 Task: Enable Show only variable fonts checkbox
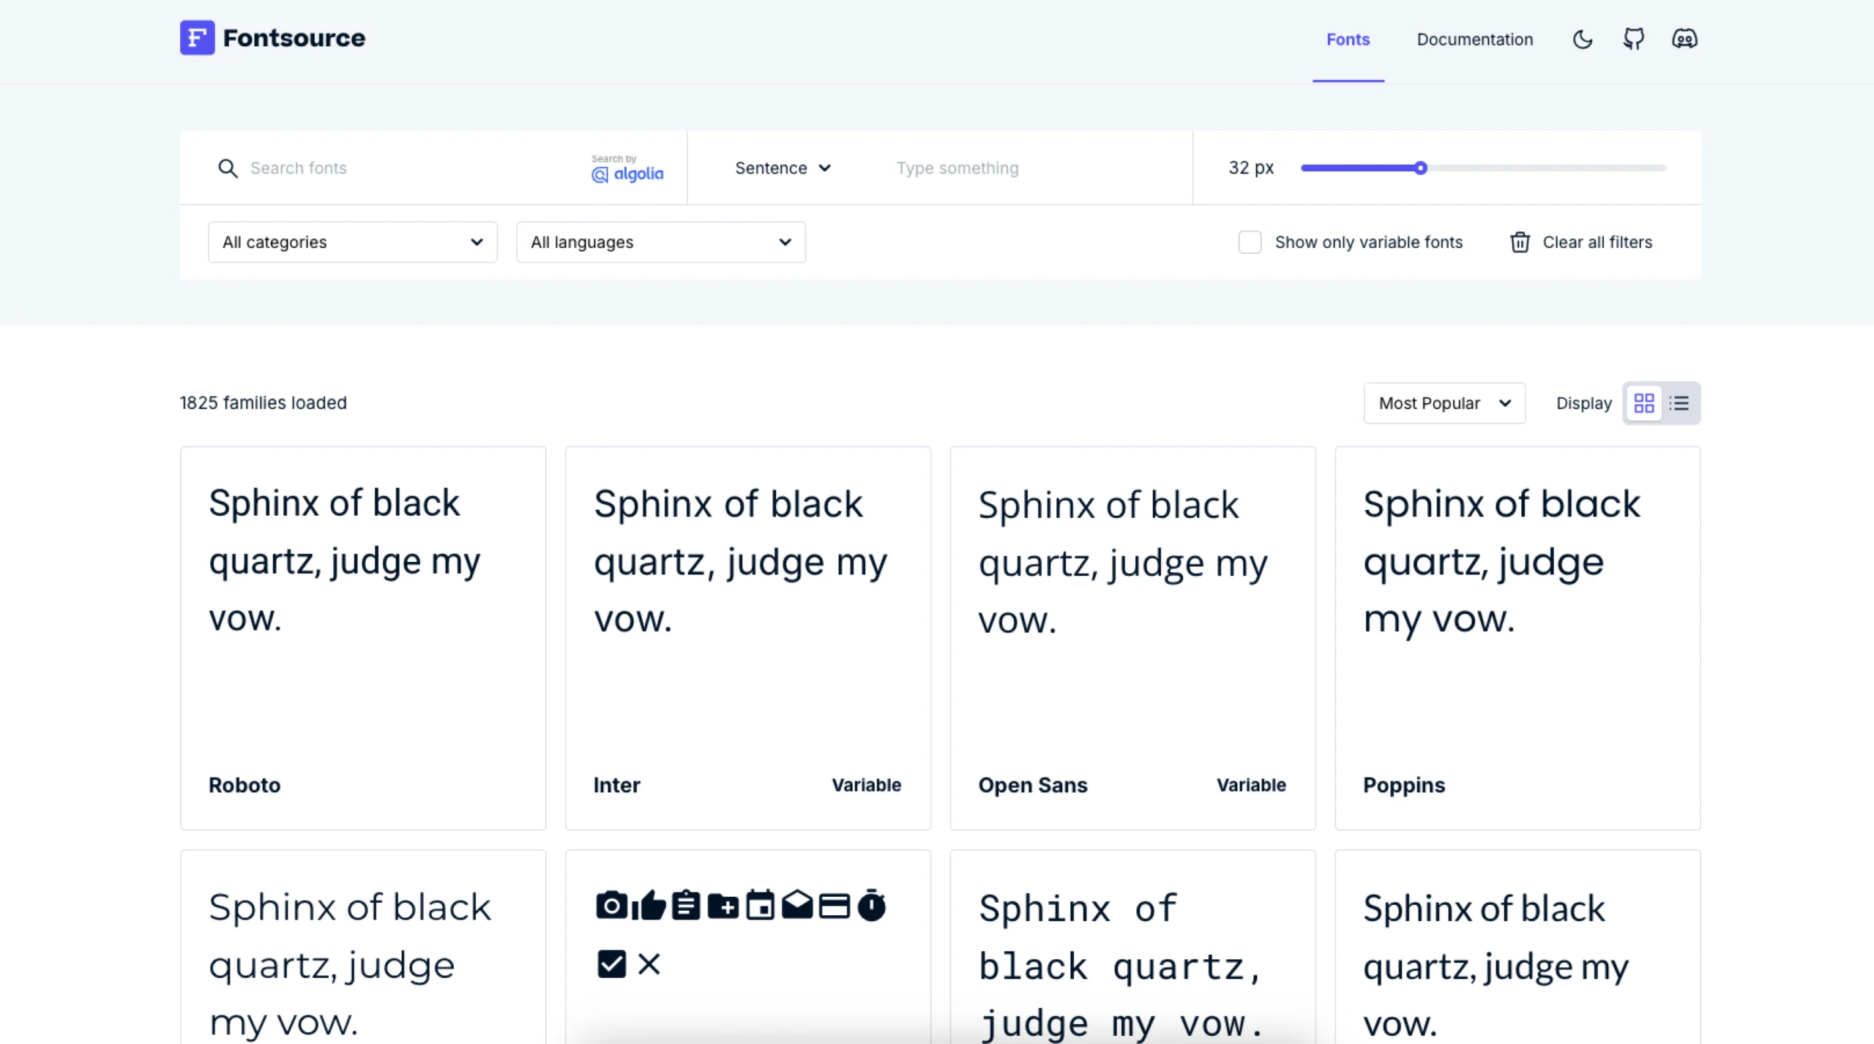click(x=1250, y=242)
